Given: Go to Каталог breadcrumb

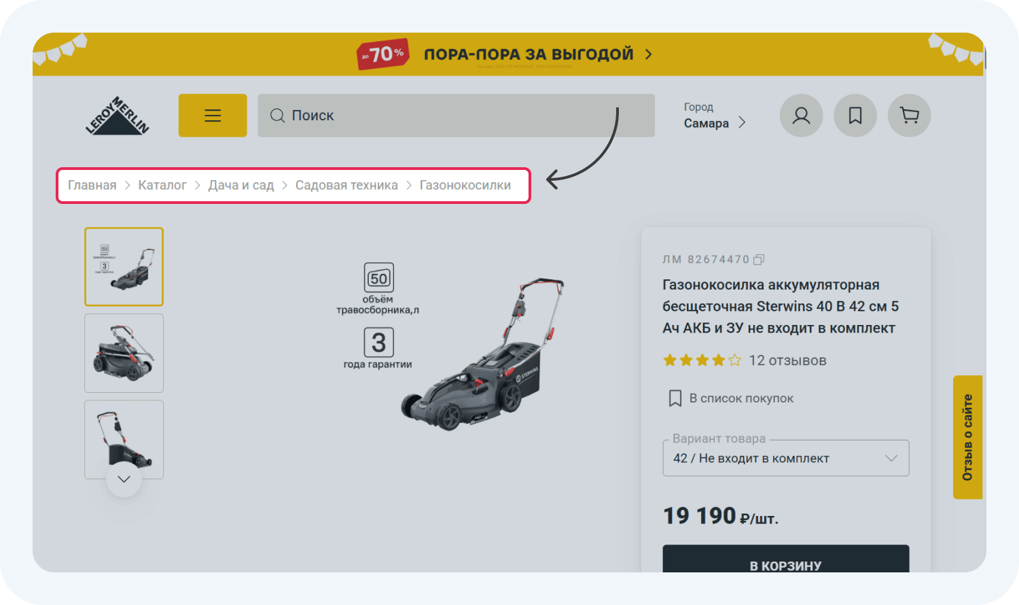Looking at the screenshot, I should (x=162, y=185).
